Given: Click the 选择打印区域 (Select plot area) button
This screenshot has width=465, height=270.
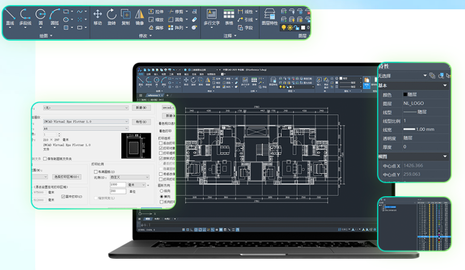Looking at the screenshot, I should point(67,177).
